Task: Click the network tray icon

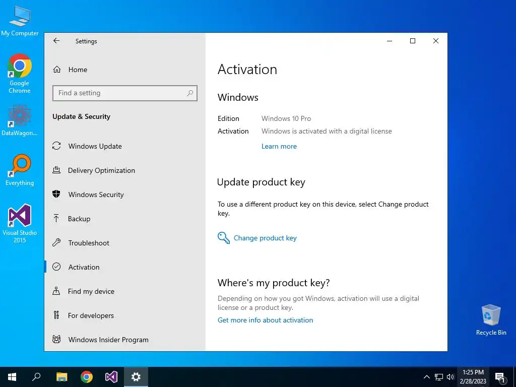Action: pyautogui.click(x=439, y=377)
